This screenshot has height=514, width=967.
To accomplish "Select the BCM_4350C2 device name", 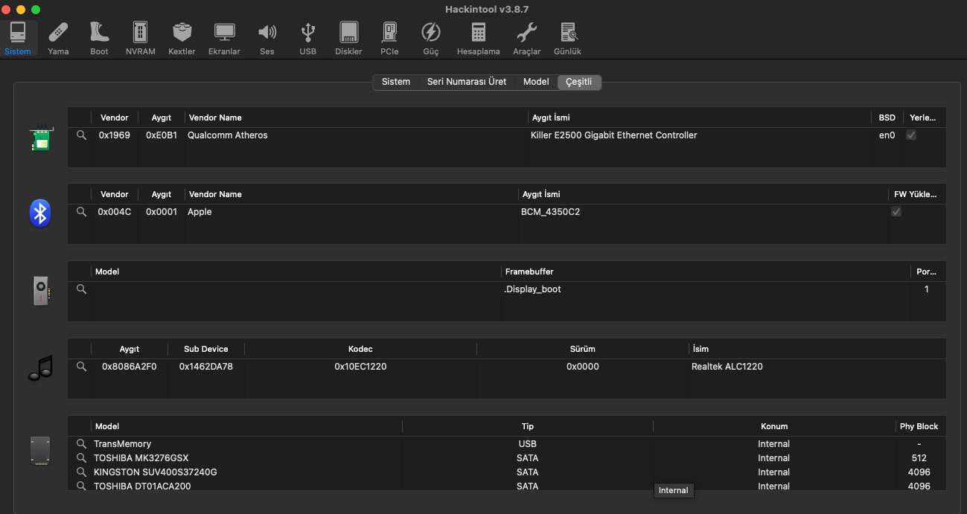I will click(x=551, y=212).
